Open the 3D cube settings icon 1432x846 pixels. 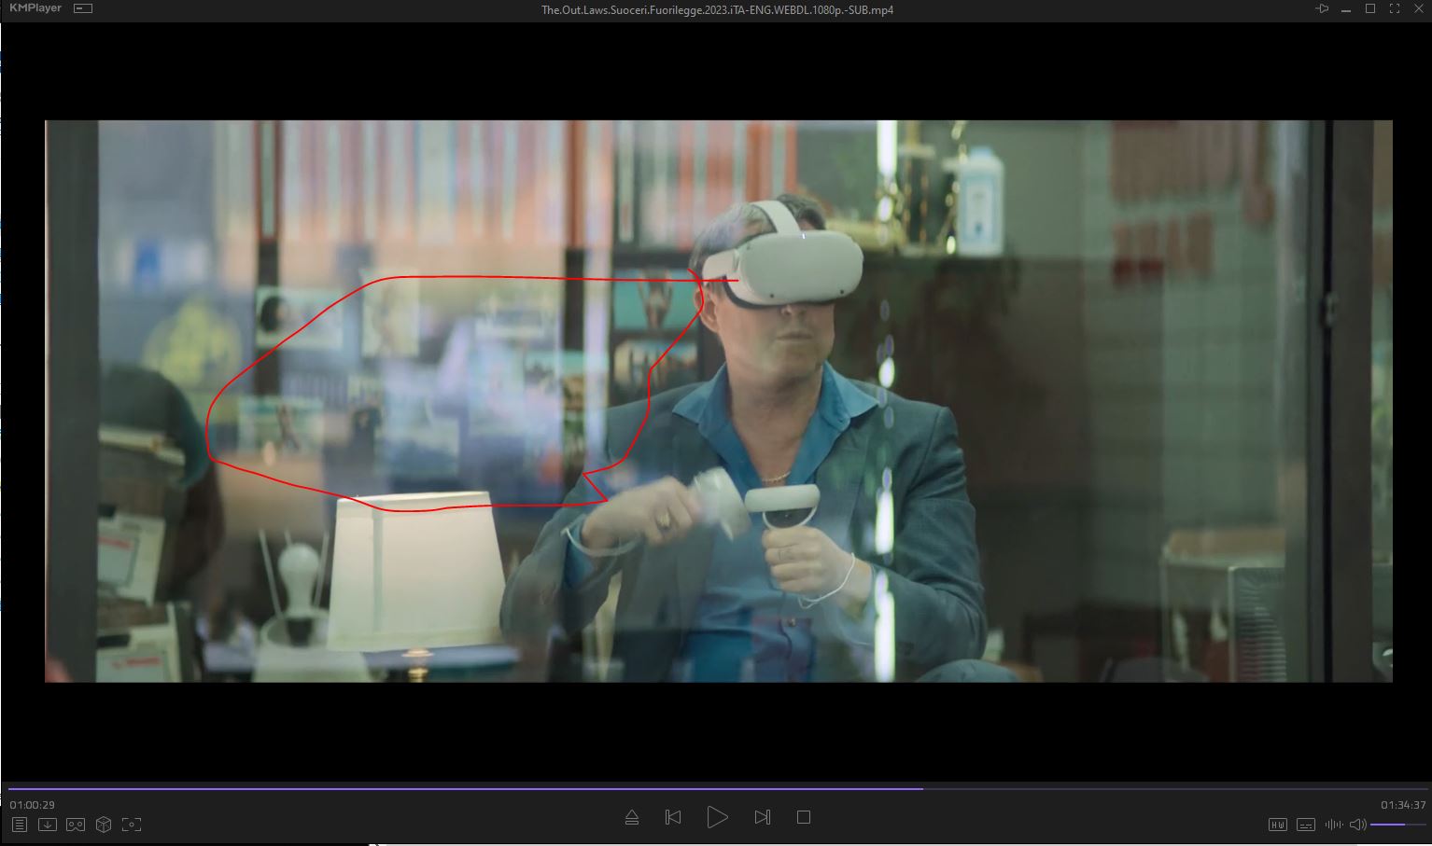104,825
